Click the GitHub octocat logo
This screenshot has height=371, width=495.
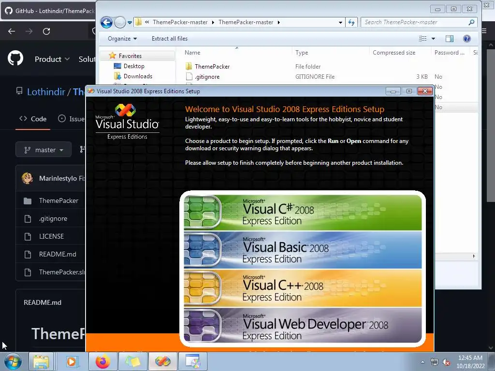point(15,58)
